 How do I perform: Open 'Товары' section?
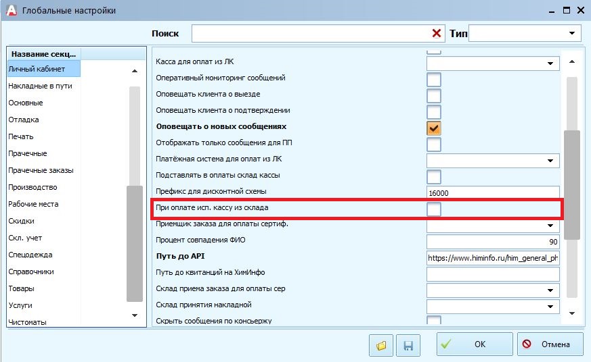(21, 289)
